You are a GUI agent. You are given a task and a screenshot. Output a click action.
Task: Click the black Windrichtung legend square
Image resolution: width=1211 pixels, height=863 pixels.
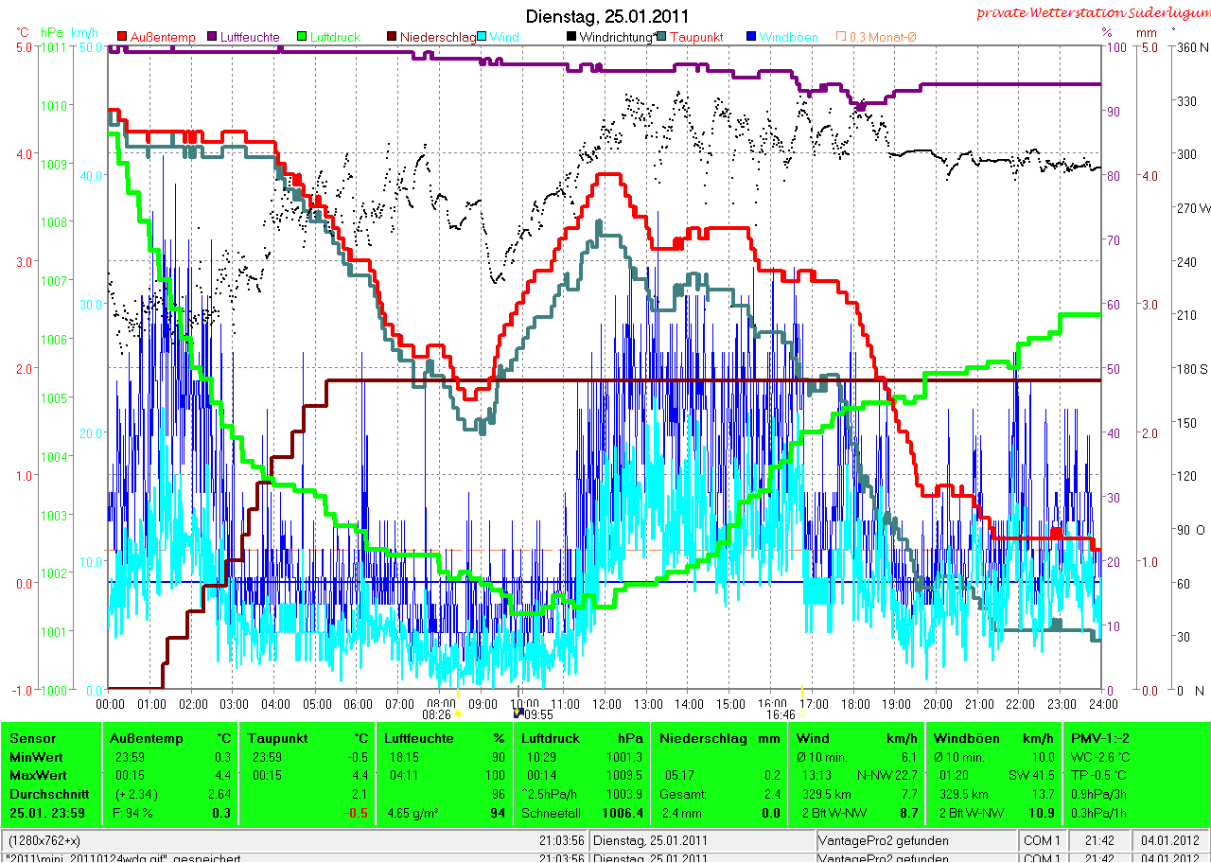tap(570, 37)
